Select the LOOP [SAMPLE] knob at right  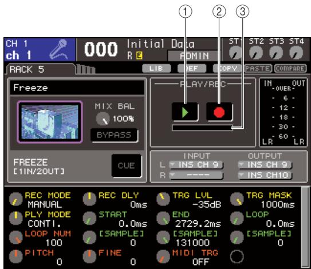[237, 238]
